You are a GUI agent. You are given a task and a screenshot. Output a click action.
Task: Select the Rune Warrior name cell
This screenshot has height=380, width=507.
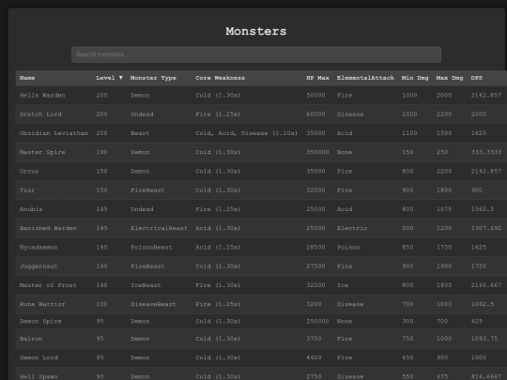pyautogui.click(x=42, y=304)
